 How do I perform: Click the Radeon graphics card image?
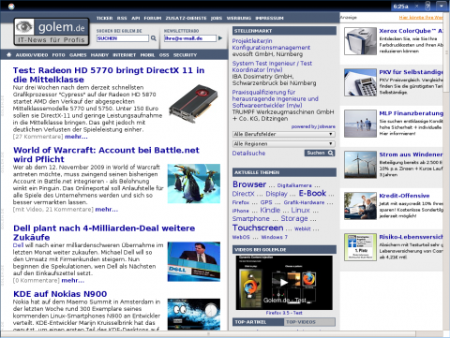point(193,103)
